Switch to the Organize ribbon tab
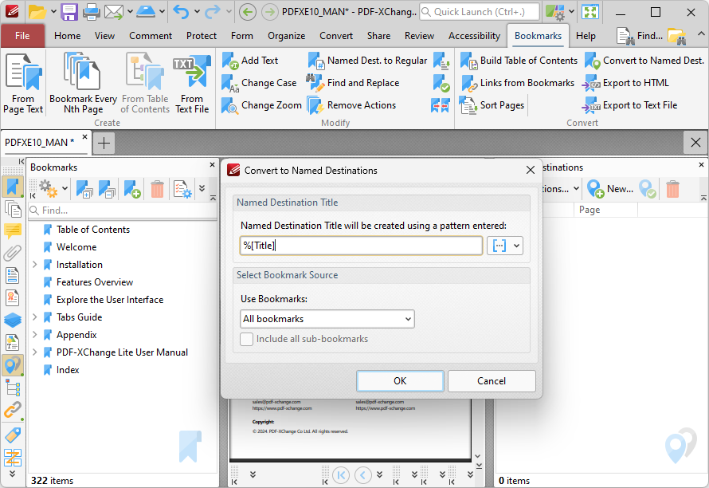 click(286, 36)
